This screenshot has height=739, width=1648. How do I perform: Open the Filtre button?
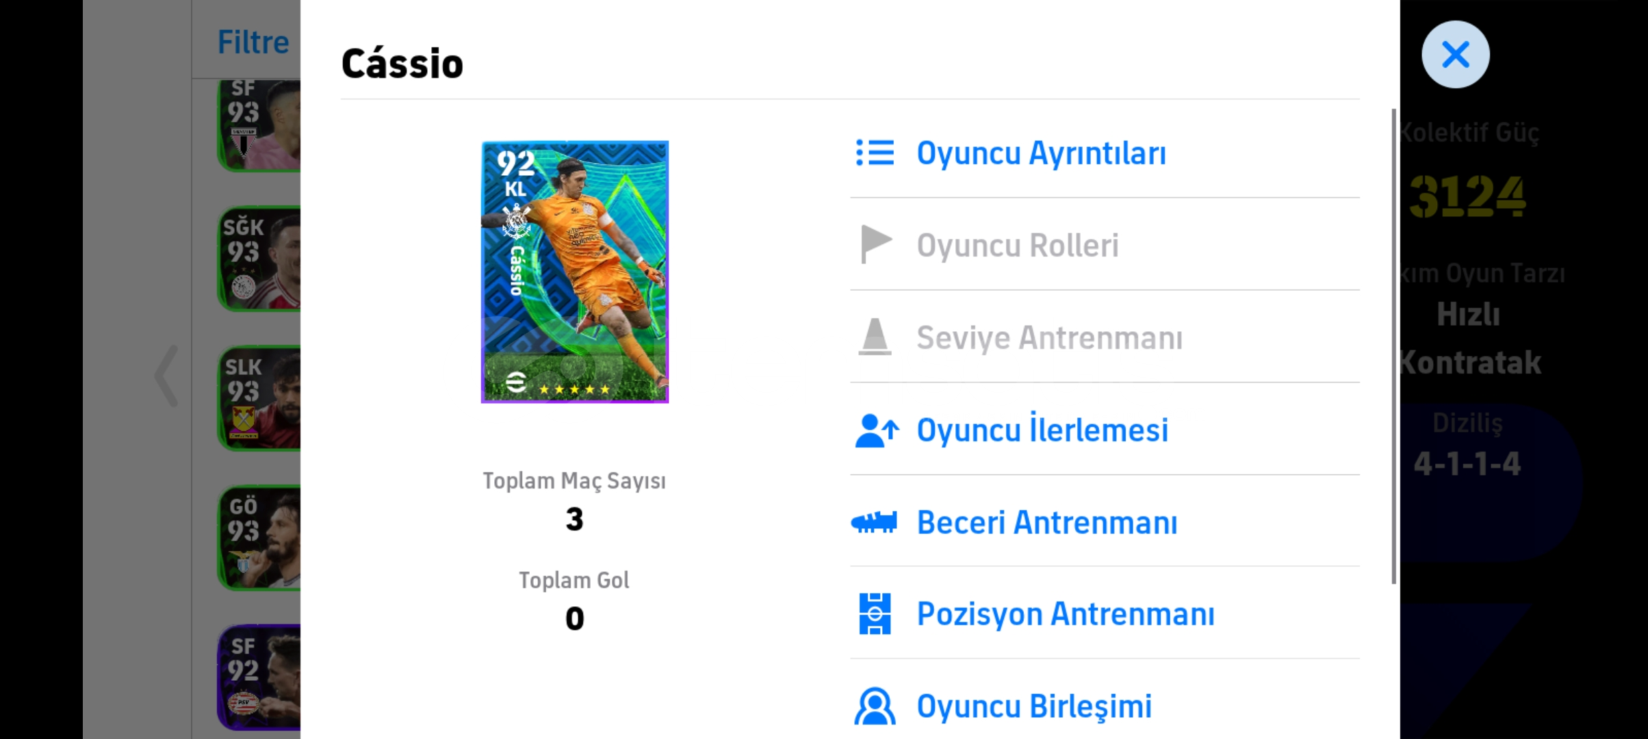(253, 42)
